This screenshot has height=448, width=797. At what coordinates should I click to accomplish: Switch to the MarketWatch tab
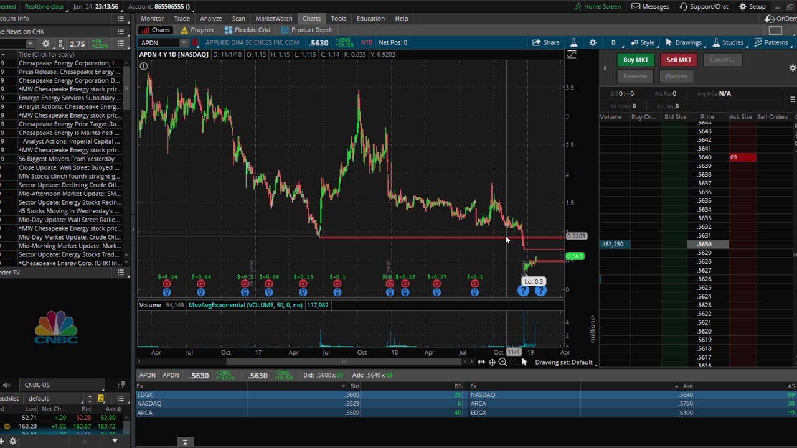click(274, 19)
